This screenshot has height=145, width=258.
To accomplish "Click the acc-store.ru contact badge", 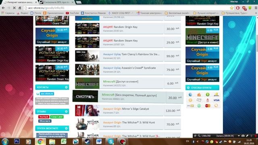I will (47, 94).
